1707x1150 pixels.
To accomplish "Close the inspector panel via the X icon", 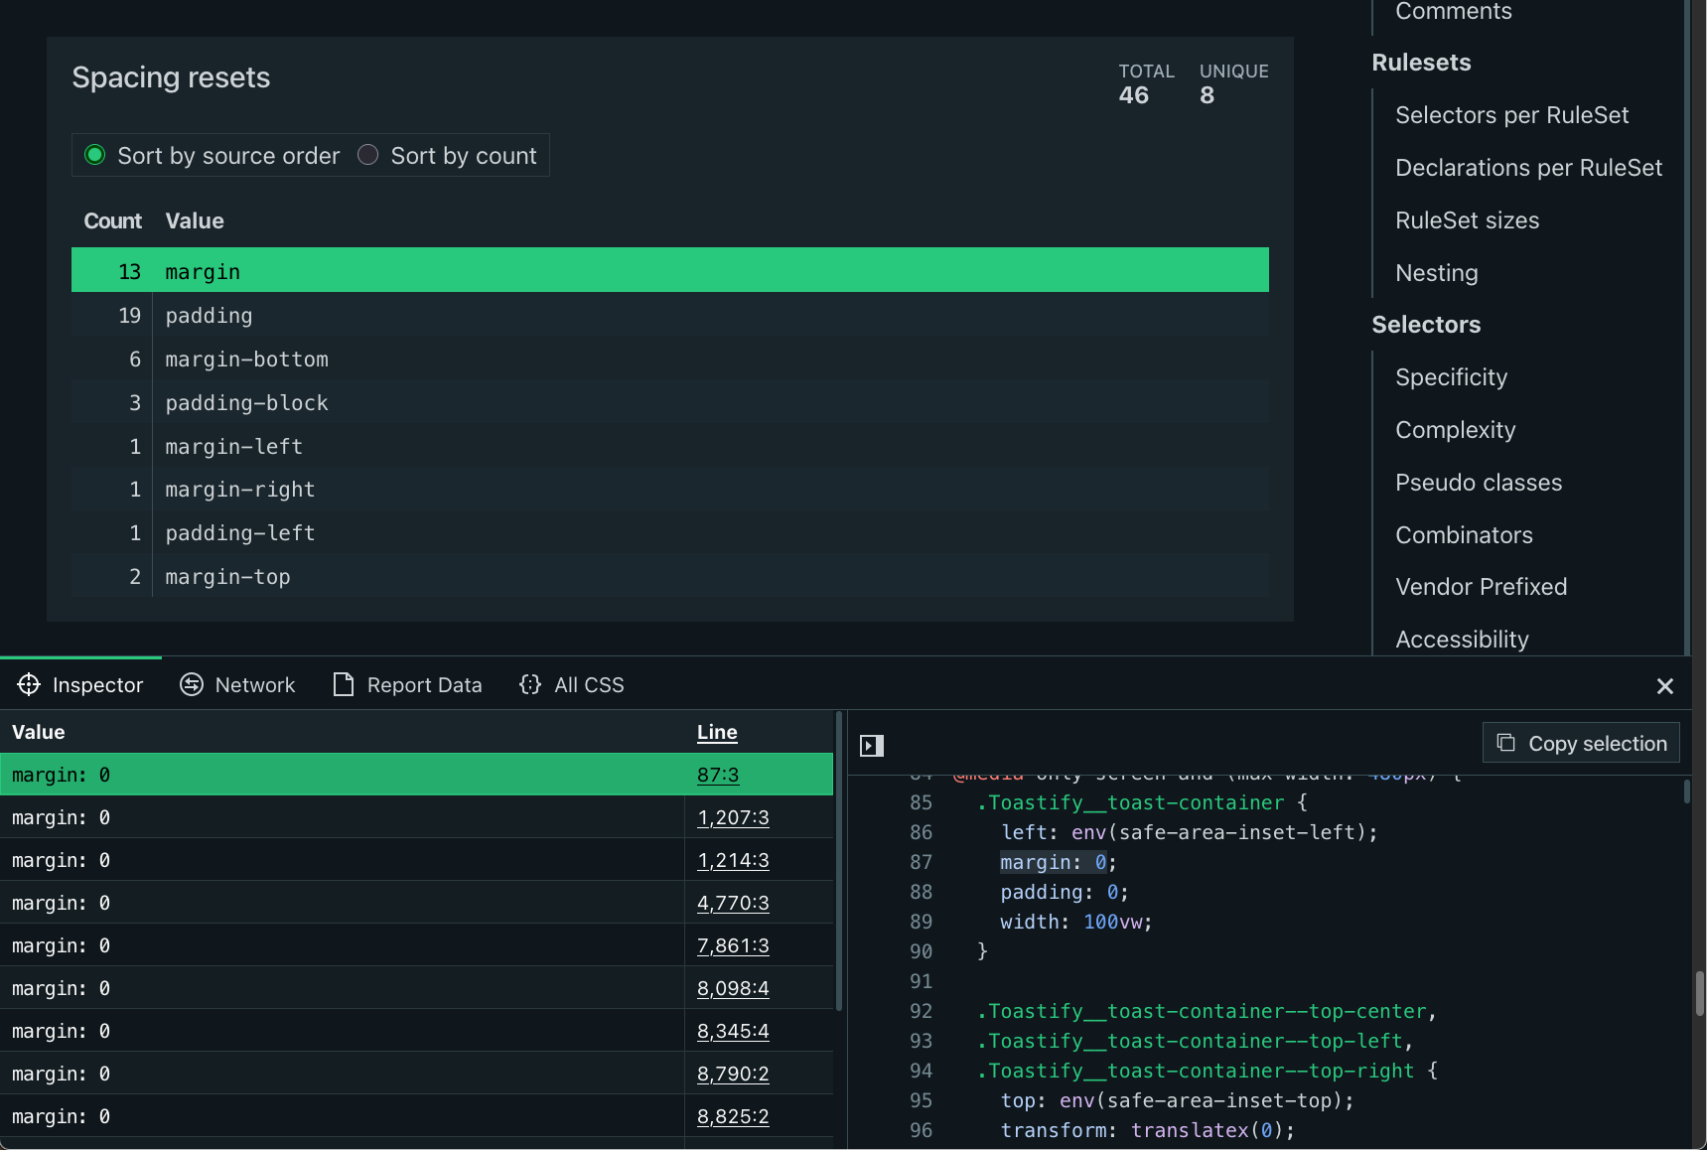I will pyautogui.click(x=1665, y=685).
